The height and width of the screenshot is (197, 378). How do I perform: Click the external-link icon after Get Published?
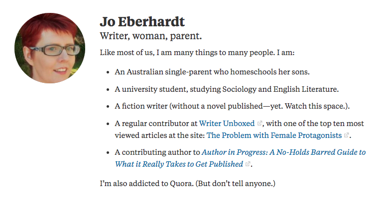coord(248,164)
